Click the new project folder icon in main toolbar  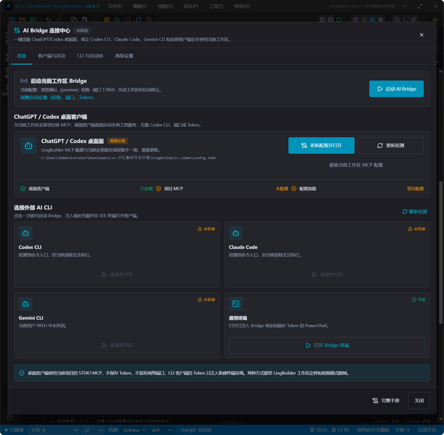pos(12,20)
